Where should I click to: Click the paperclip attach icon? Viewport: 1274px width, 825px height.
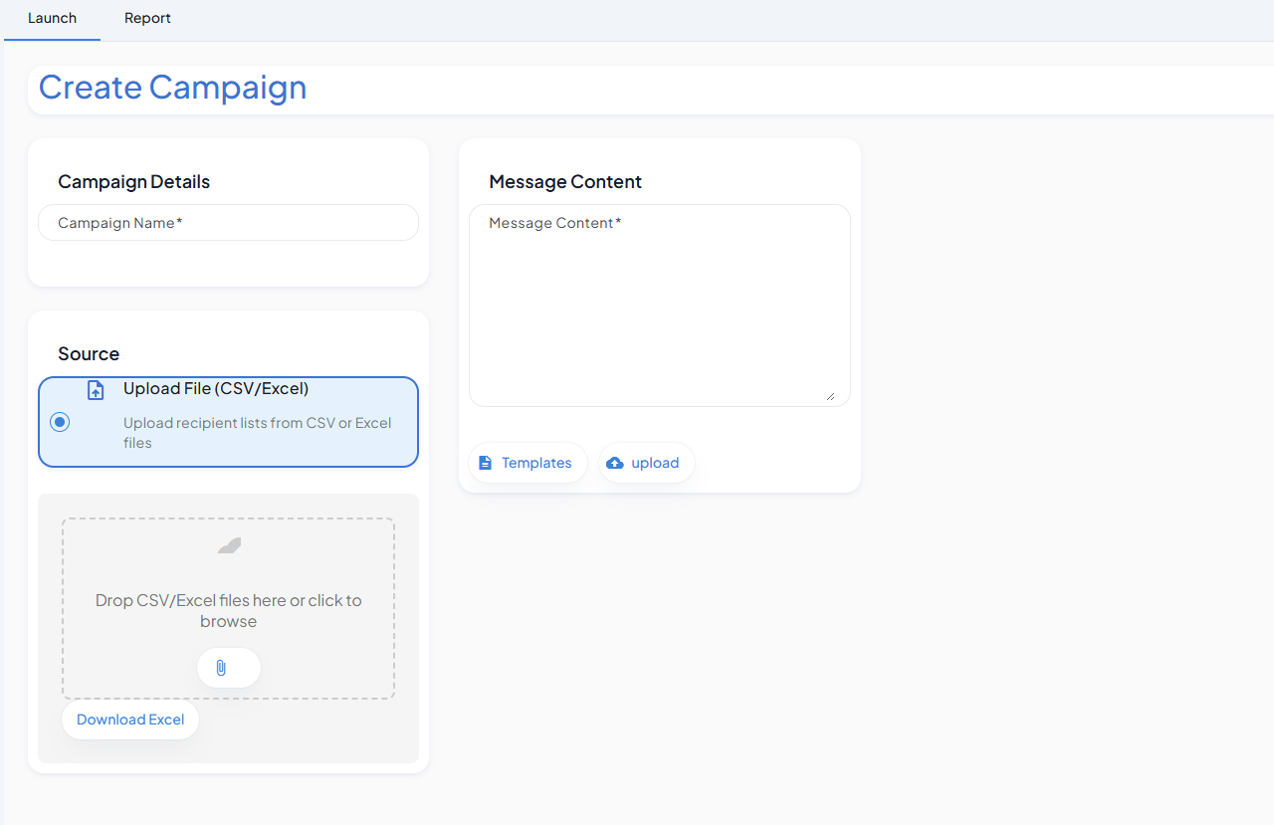click(221, 668)
